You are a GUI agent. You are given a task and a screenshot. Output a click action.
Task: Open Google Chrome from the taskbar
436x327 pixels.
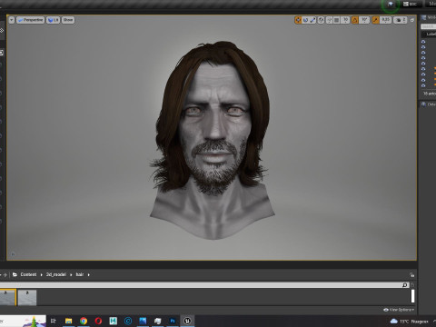pyautogui.click(x=84, y=321)
